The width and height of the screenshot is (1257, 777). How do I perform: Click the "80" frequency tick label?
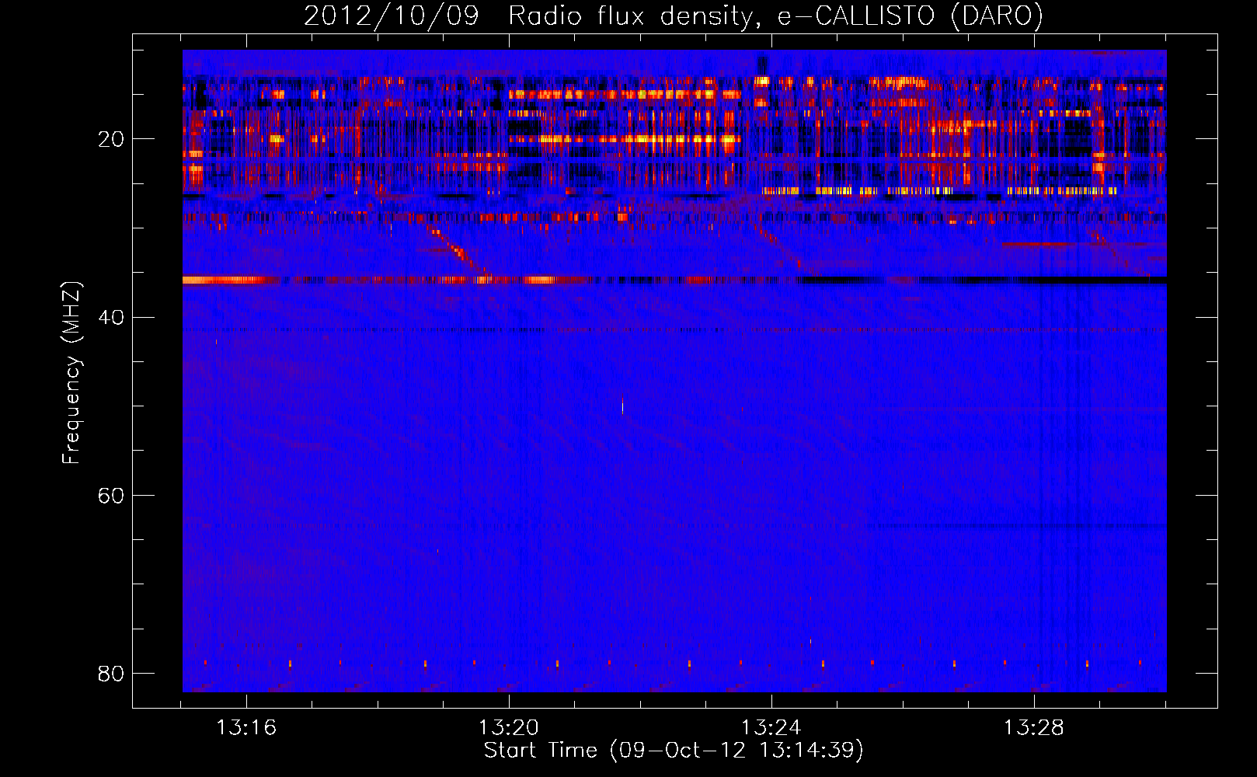[111, 674]
